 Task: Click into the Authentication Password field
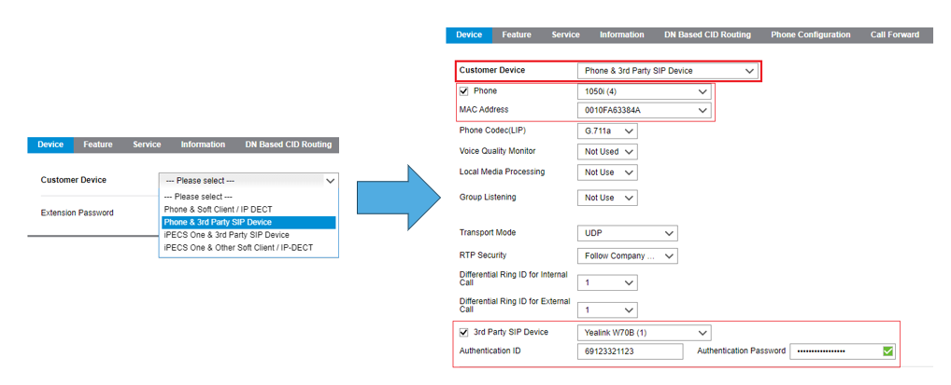pyautogui.click(x=836, y=351)
